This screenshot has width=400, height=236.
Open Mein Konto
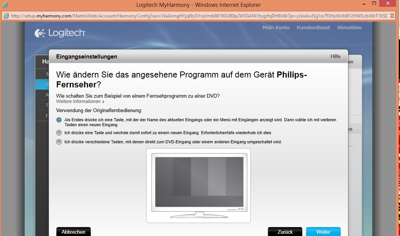[x=276, y=28]
